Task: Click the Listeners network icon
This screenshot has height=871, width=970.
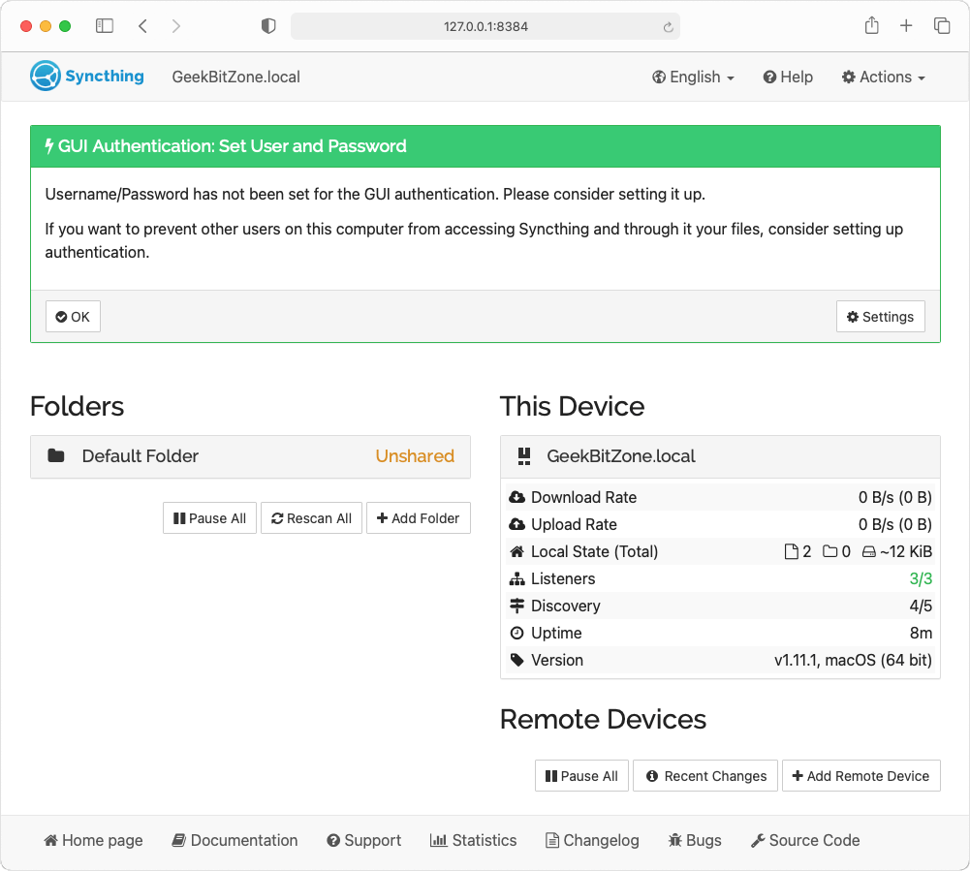Action: [516, 578]
